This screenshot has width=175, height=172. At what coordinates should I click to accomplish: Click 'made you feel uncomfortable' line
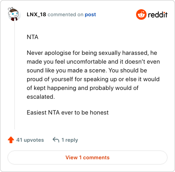(x=93, y=61)
